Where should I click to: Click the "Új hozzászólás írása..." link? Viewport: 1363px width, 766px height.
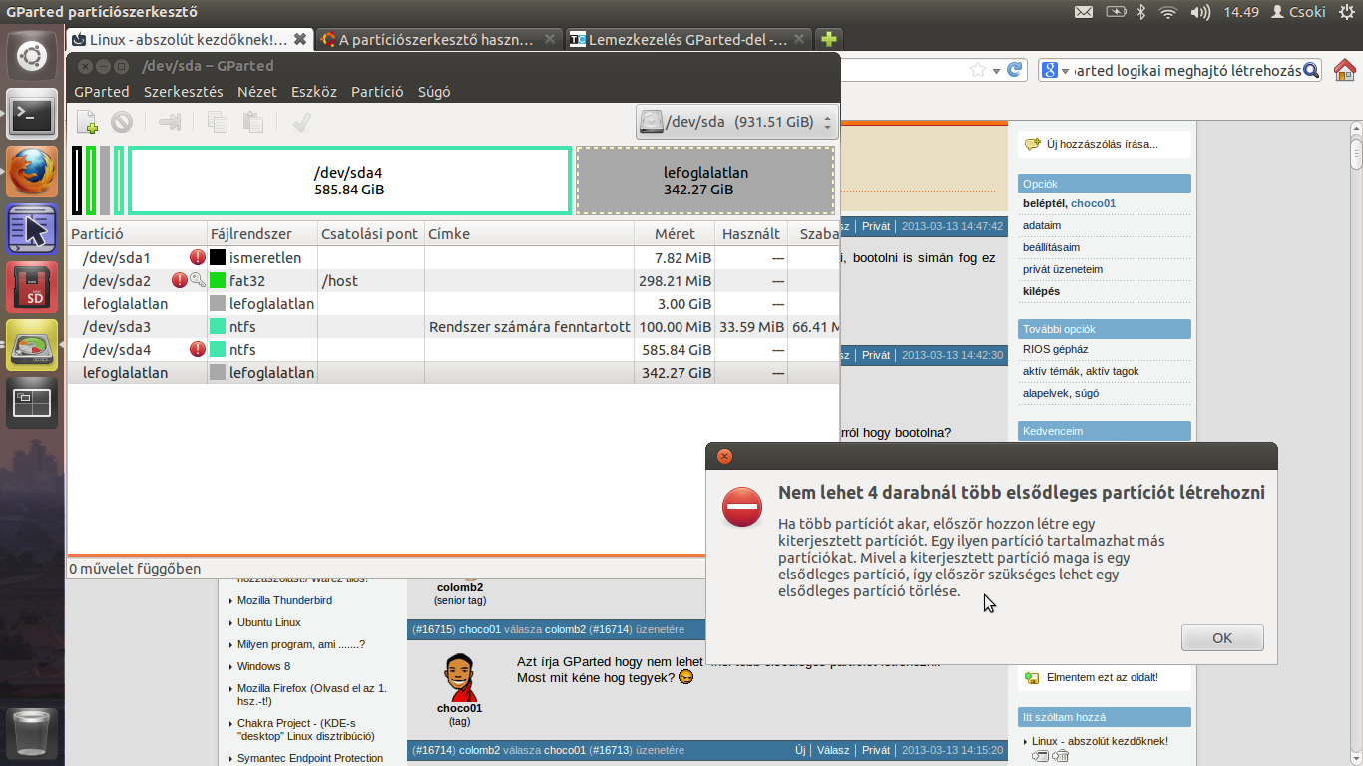tap(1103, 144)
